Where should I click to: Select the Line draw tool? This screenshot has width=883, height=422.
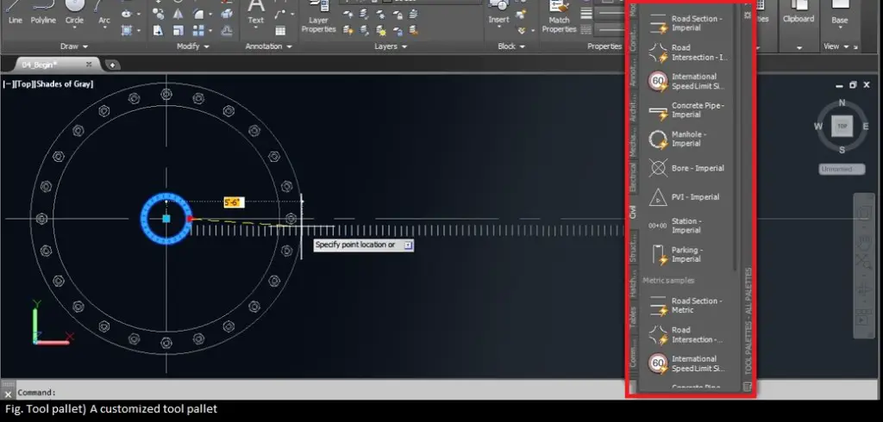(x=15, y=12)
